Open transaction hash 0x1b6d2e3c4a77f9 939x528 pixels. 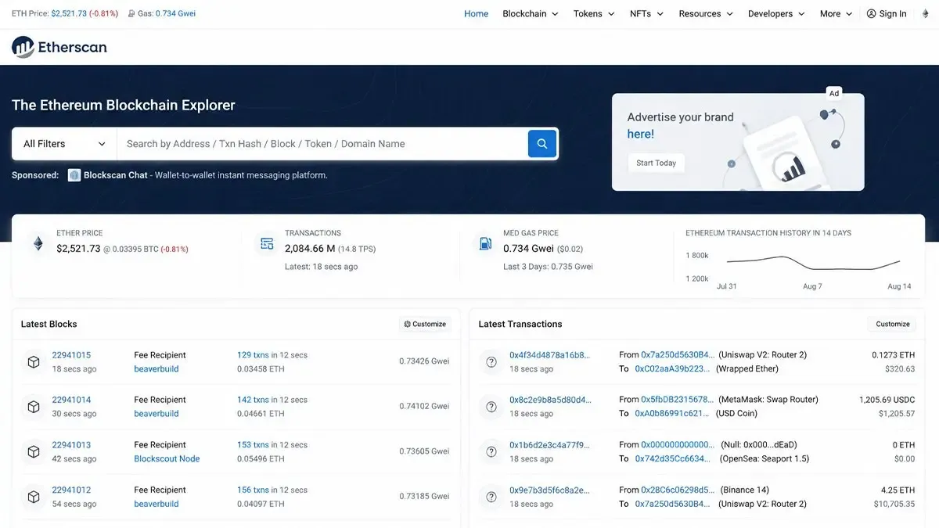pos(549,445)
